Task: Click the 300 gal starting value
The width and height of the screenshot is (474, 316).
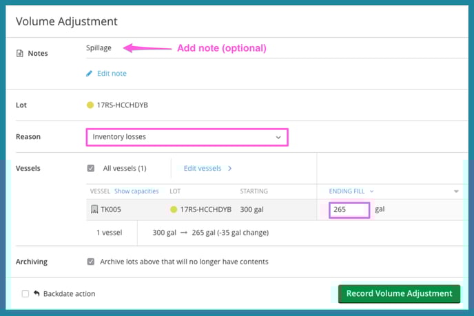Action: [252, 209]
